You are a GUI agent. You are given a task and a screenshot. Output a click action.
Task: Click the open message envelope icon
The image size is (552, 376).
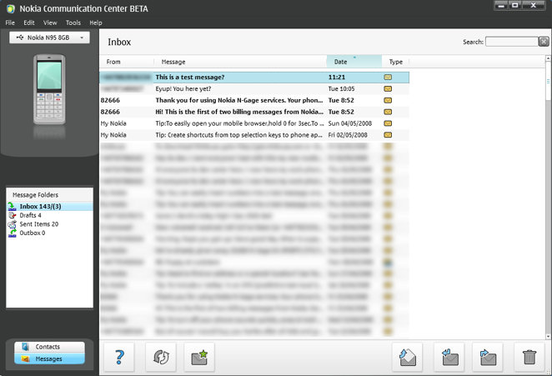click(409, 357)
